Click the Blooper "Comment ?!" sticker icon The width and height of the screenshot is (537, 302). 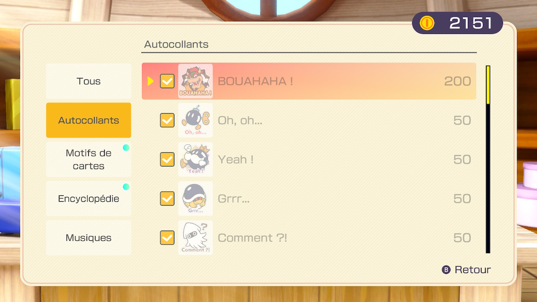(196, 238)
